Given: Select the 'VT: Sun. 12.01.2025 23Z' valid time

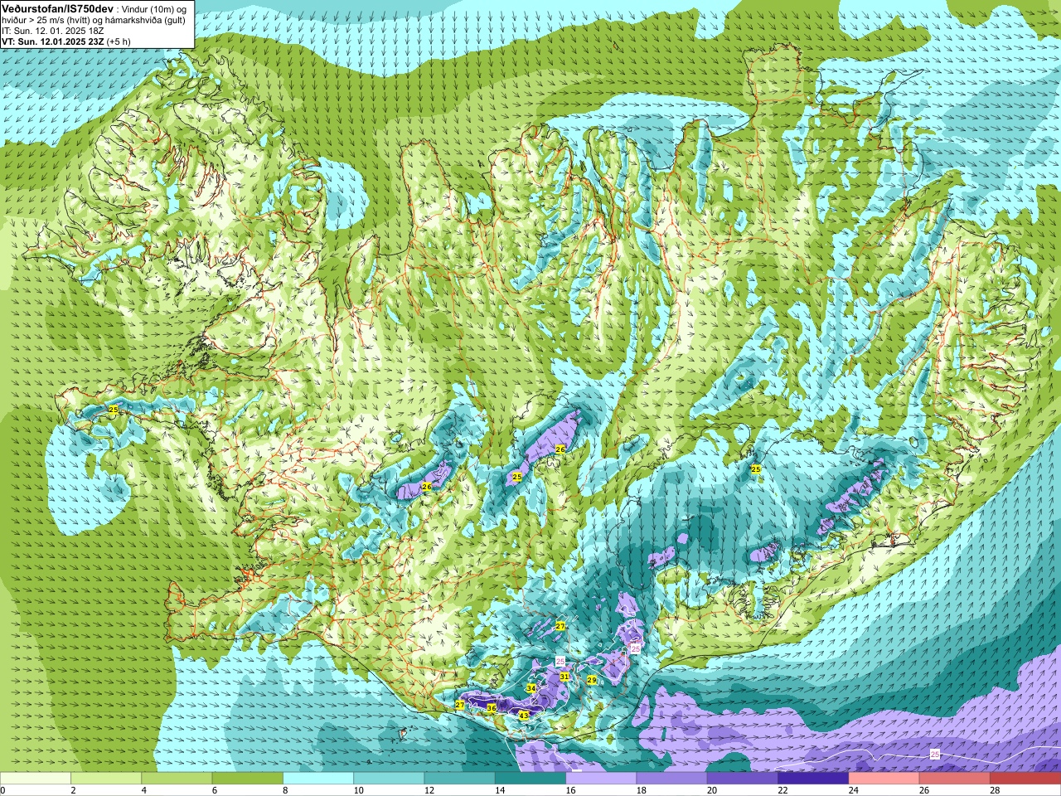Looking at the screenshot, I should (51, 41).
